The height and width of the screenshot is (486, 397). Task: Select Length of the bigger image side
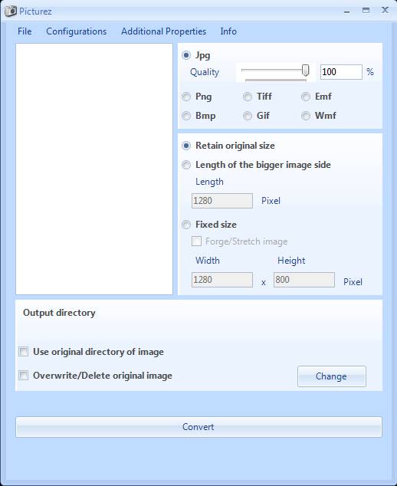pyautogui.click(x=186, y=165)
